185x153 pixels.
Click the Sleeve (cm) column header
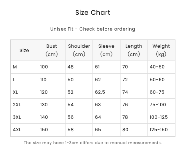[x=106, y=50]
